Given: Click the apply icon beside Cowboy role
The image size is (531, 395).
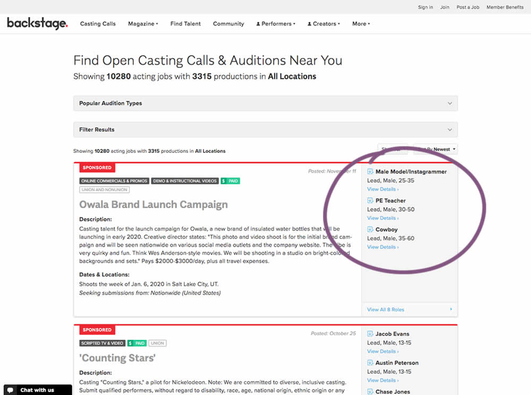Looking at the screenshot, I should 370,229.
